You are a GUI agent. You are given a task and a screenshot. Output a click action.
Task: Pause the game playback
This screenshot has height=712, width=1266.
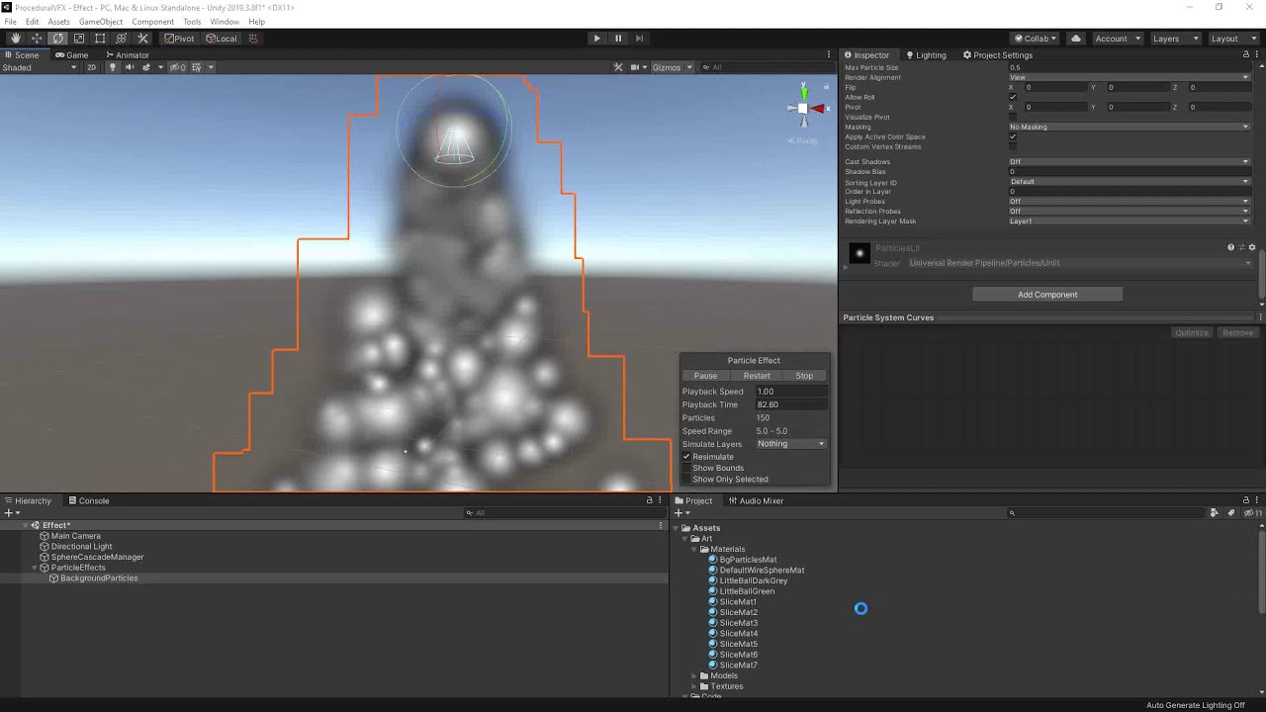618,39
